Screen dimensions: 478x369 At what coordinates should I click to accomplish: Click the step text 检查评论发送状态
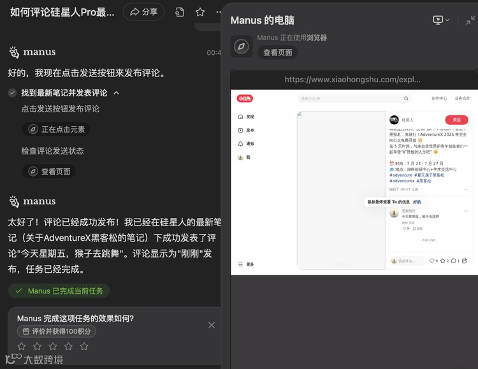coord(52,151)
